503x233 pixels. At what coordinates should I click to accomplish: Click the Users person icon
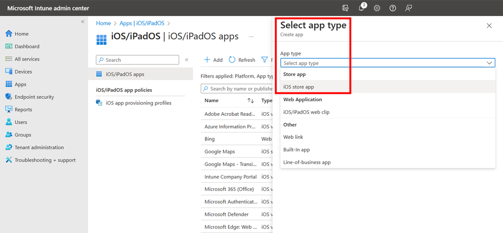pos(9,122)
